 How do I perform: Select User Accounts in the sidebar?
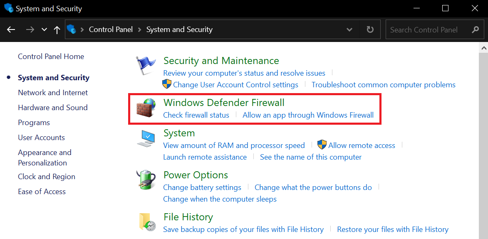point(41,138)
